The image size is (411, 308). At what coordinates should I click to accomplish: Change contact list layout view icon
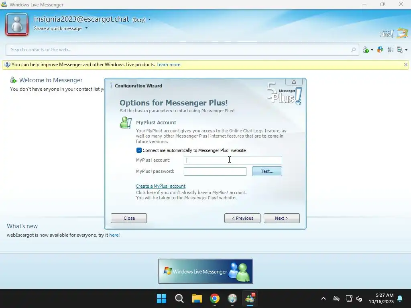tap(391, 49)
